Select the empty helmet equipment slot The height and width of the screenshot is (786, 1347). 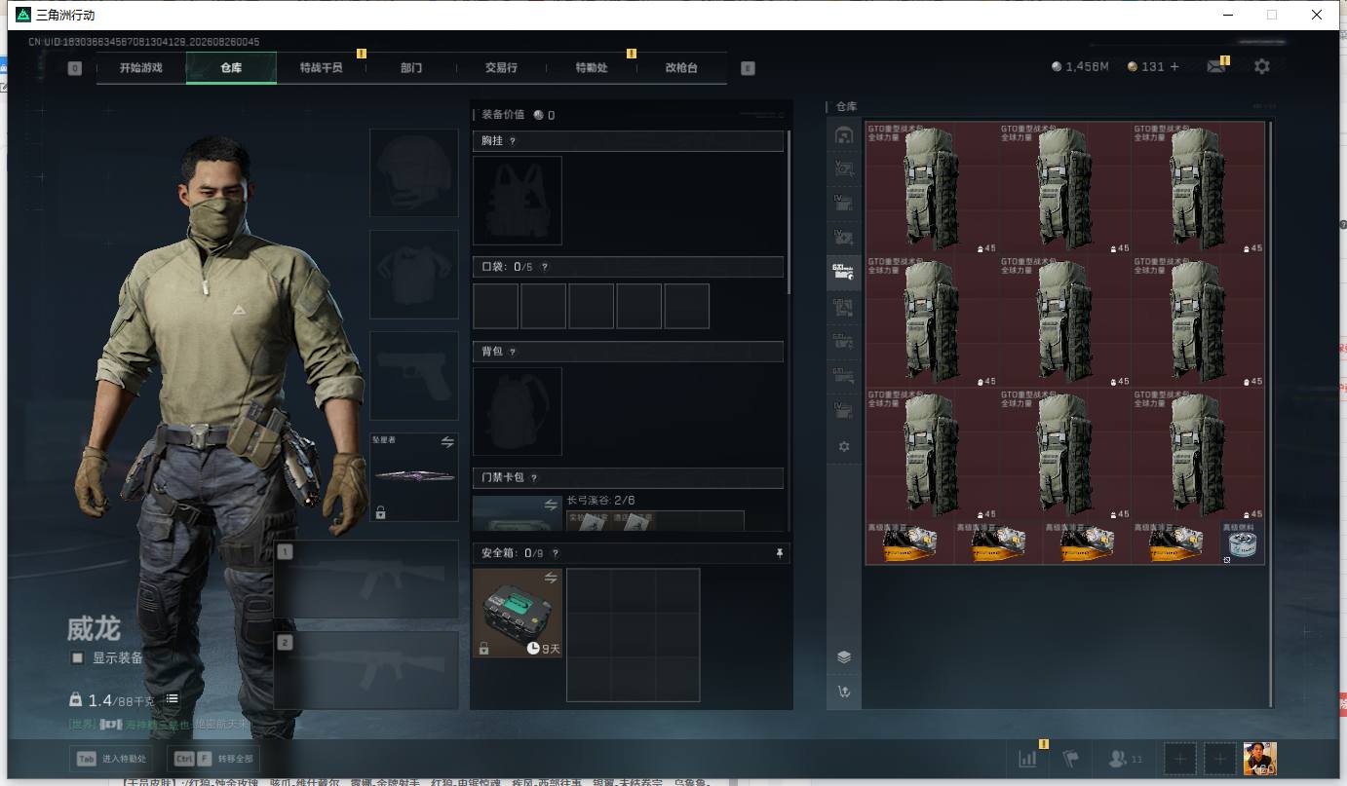click(x=414, y=172)
